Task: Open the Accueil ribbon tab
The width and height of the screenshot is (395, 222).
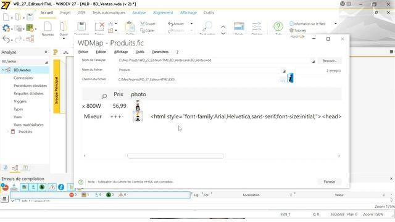Action: click(x=47, y=12)
